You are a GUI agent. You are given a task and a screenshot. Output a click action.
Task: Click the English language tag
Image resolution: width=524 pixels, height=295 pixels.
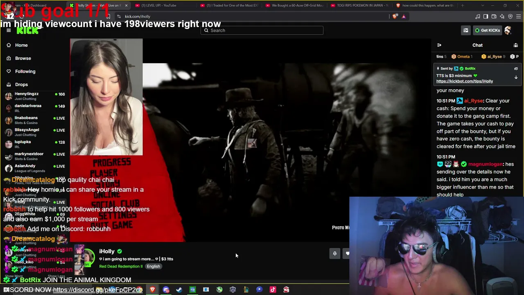(x=154, y=266)
